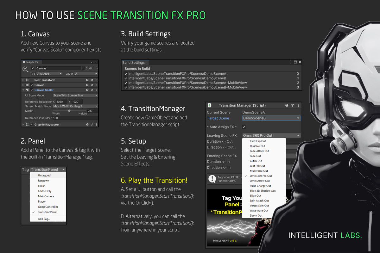Click the Canvas Scaler component icon
Screen dimensions: 380x253
click(x=27, y=90)
